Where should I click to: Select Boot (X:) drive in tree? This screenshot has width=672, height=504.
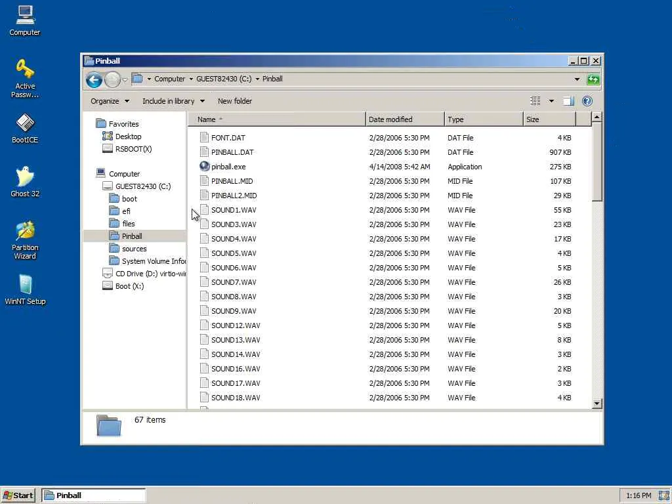click(x=129, y=286)
